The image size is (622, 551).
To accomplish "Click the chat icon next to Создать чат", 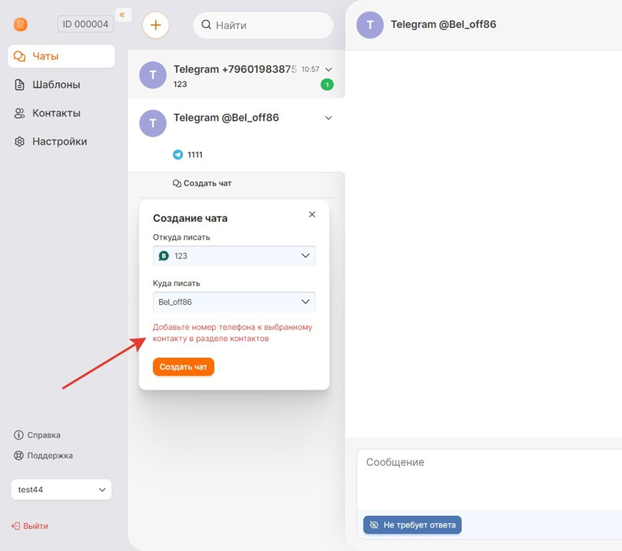I will tap(177, 183).
